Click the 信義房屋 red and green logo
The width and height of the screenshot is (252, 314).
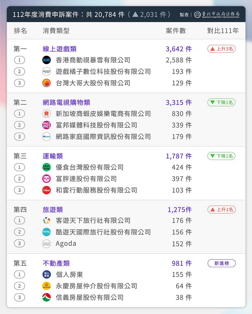click(47, 297)
